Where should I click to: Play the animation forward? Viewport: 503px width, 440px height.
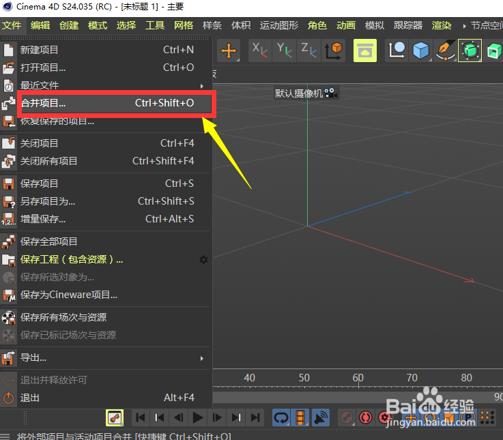pyautogui.click(x=198, y=417)
